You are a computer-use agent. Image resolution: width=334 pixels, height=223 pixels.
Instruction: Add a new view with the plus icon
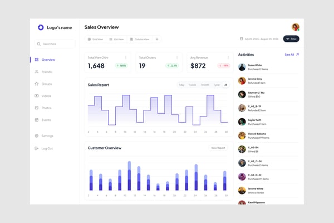click(157, 39)
